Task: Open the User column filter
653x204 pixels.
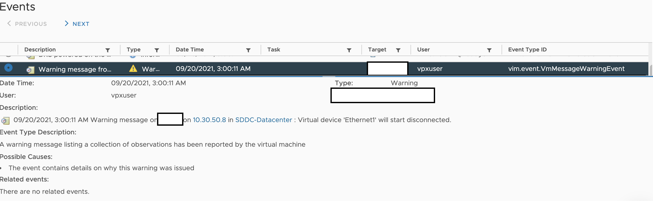Action: 489,50
